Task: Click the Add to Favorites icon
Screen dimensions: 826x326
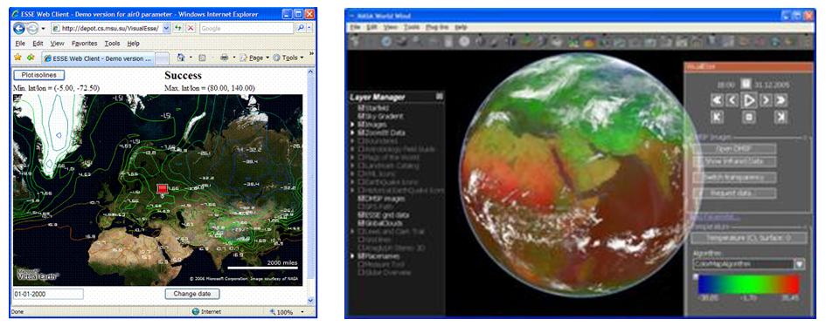Action: 31,58
